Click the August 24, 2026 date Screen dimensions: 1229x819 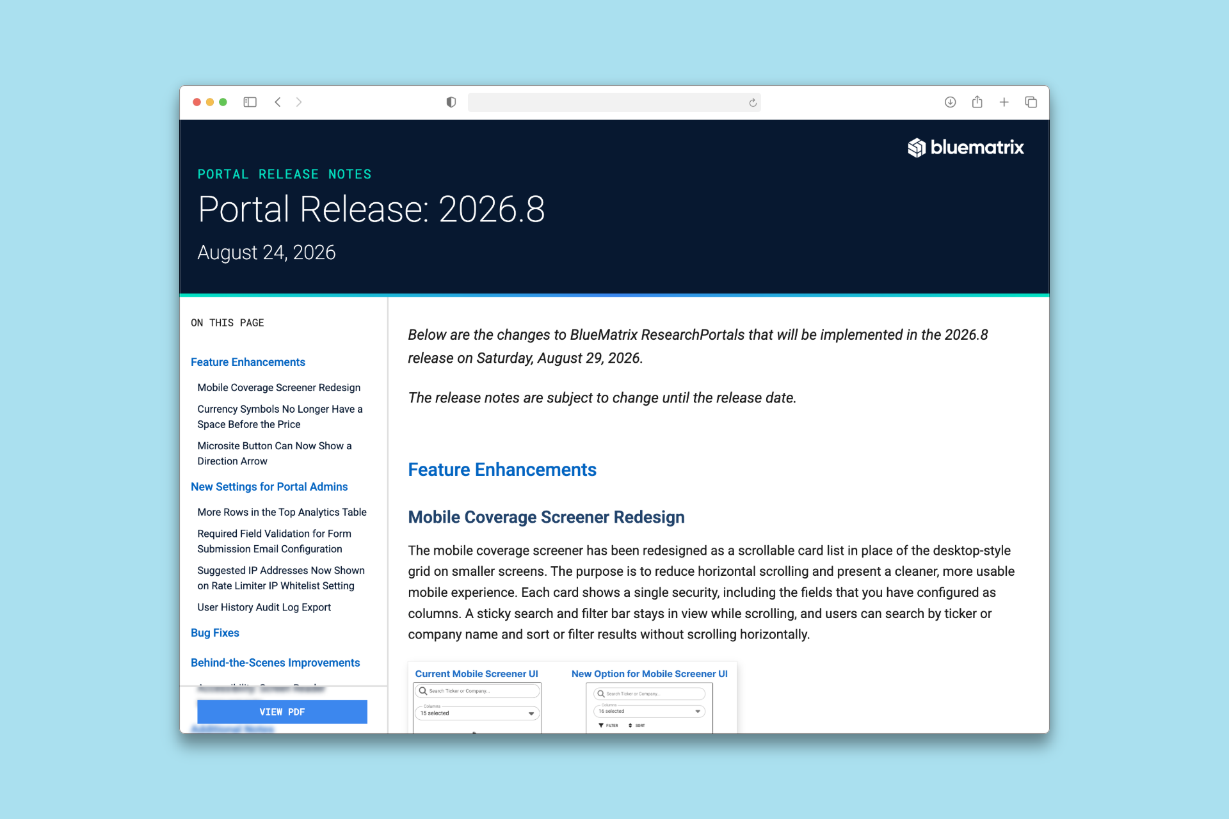click(266, 253)
